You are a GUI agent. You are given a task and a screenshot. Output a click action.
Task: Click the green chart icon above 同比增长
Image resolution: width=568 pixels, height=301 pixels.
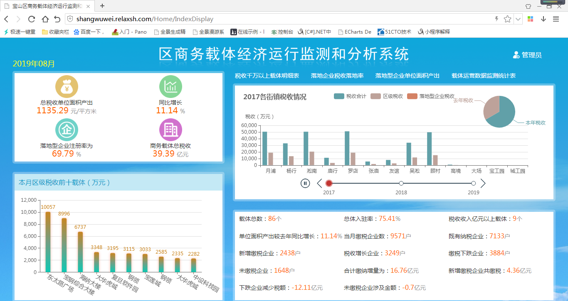170,87
